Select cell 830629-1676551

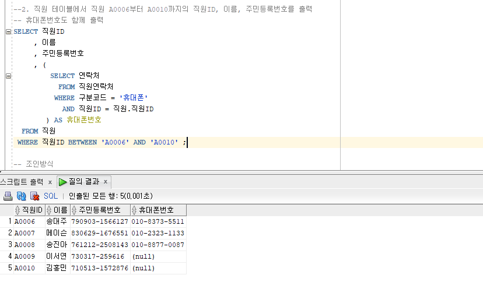pyautogui.click(x=100, y=233)
